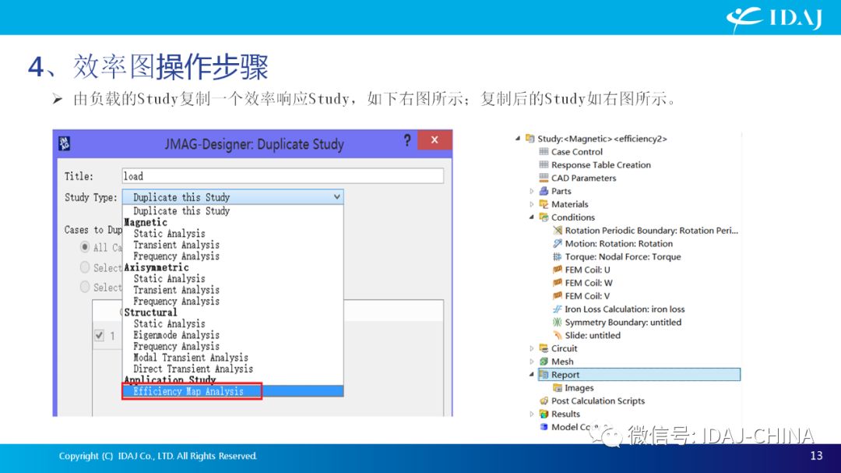Click the CAD Parameters icon
The width and height of the screenshot is (841, 473).
pyautogui.click(x=544, y=178)
